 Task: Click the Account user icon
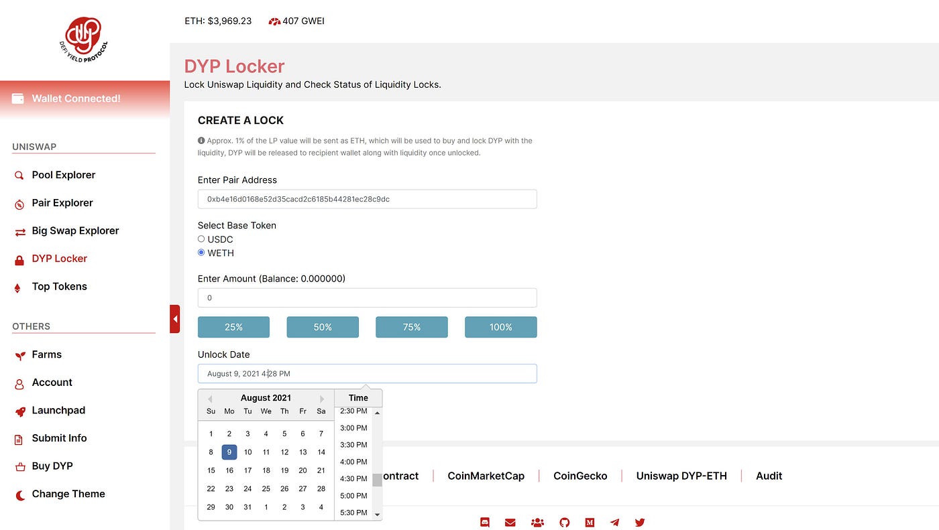pyautogui.click(x=19, y=383)
